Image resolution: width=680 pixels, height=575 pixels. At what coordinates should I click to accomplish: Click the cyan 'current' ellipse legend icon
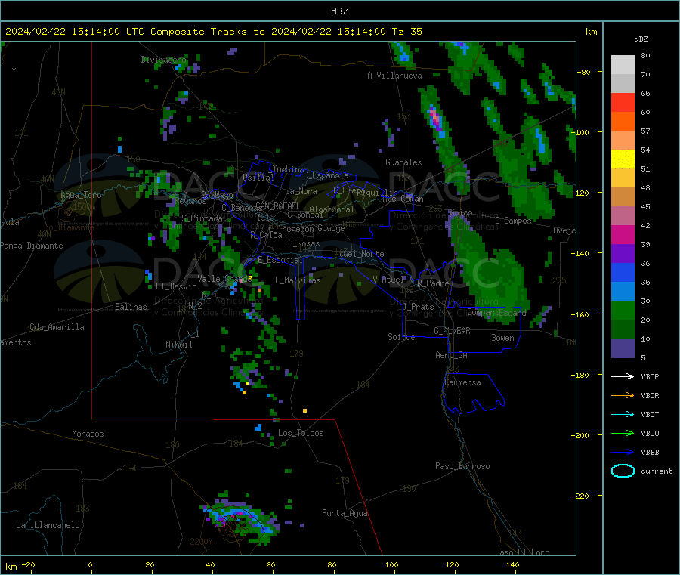623,471
